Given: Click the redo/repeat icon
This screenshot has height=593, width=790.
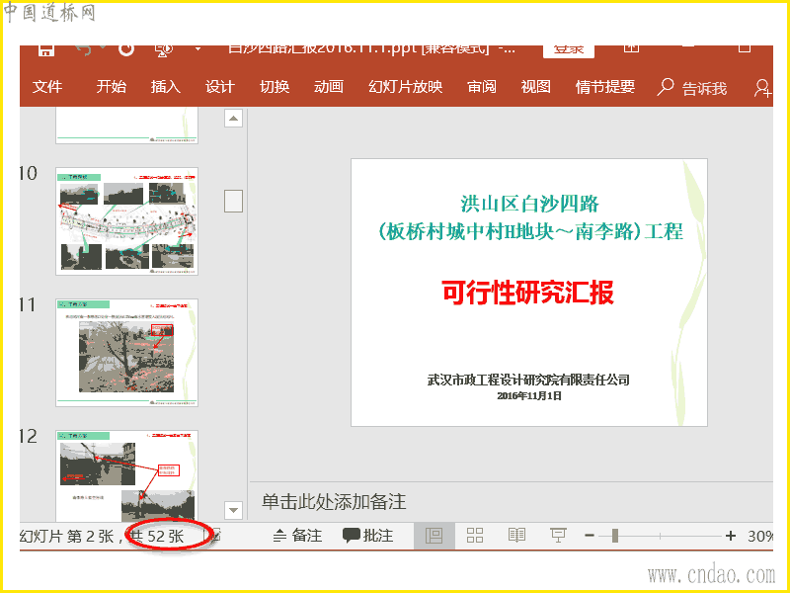Looking at the screenshot, I should 126,50.
